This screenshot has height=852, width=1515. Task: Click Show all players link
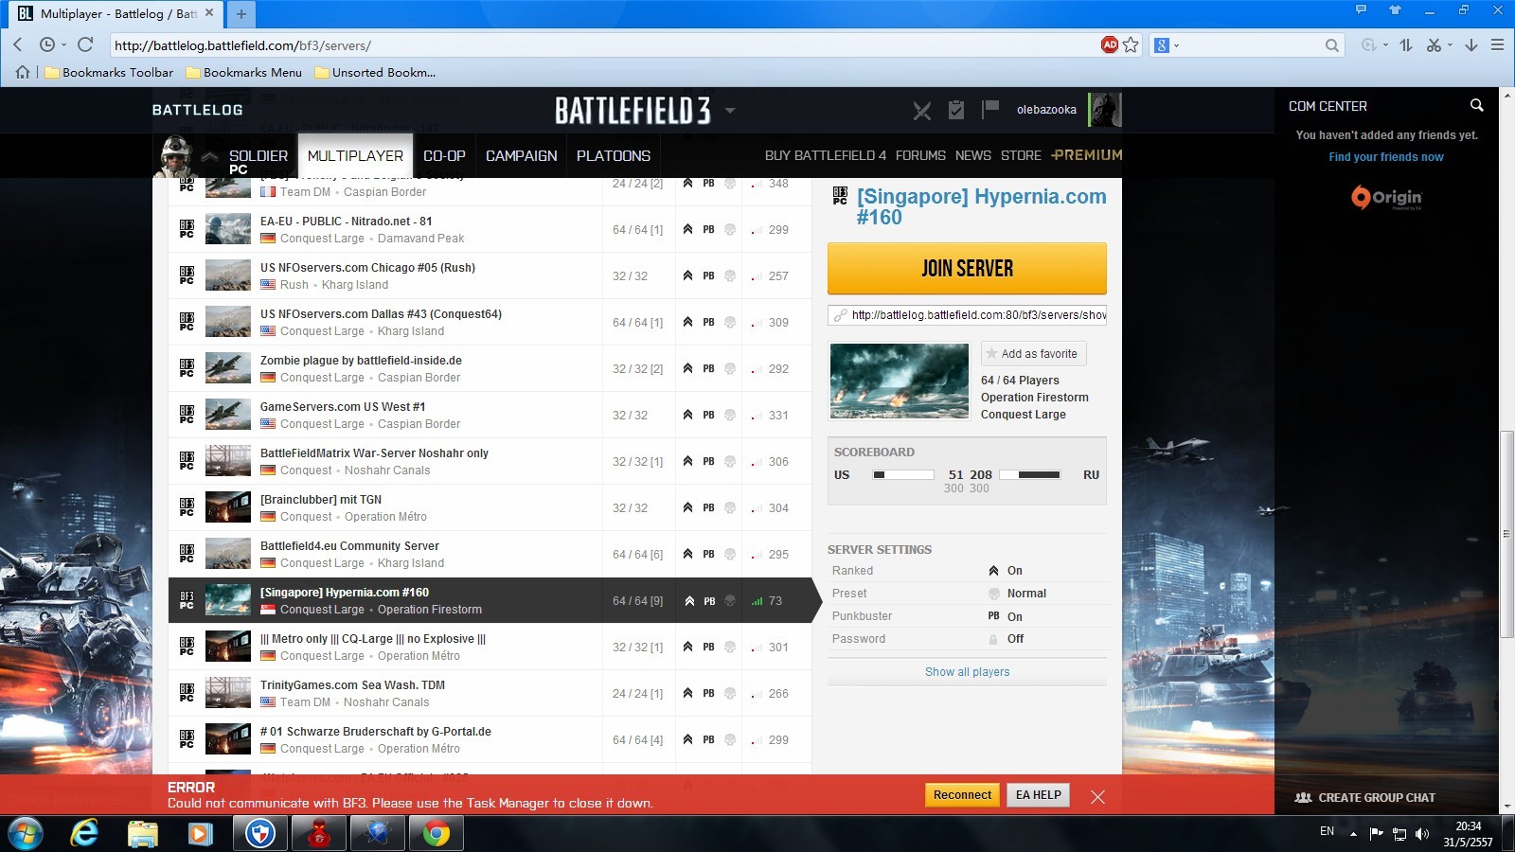click(967, 672)
